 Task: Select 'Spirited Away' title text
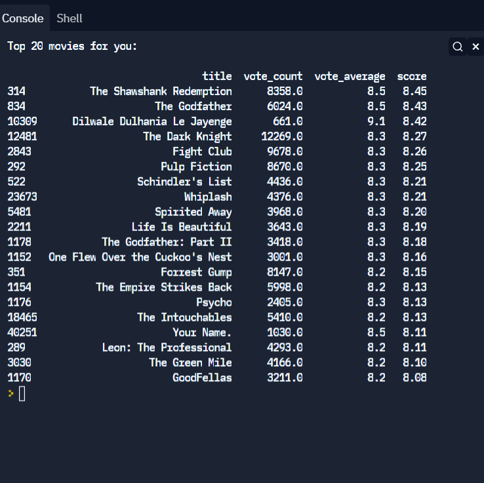[x=193, y=212]
